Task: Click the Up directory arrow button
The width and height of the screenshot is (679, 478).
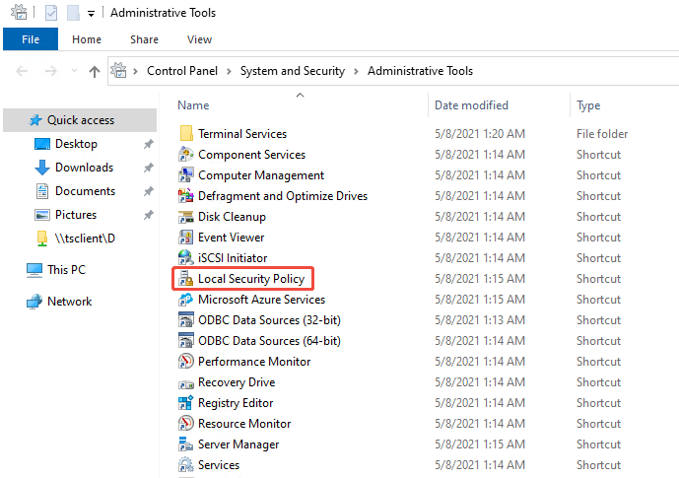Action: click(x=95, y=71)
